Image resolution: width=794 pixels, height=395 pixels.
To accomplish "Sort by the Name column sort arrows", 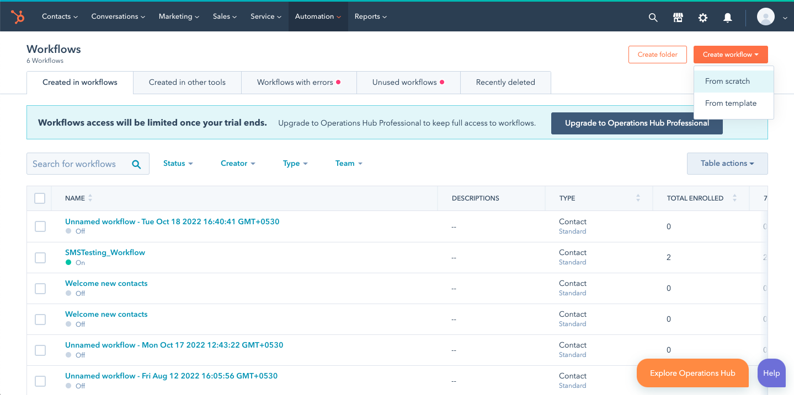I will tap(90, 198).
